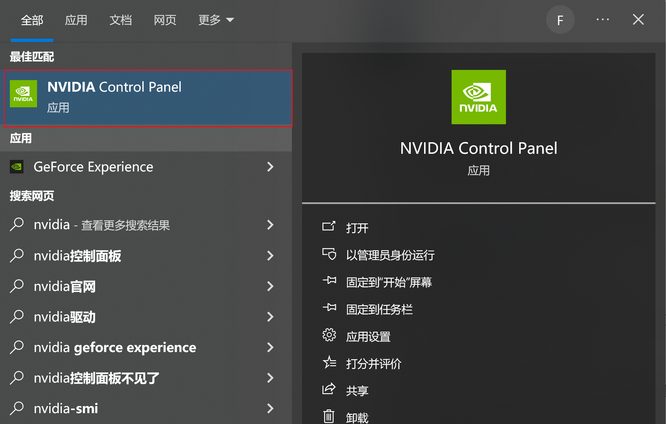Select 'nvidia驱动' web suggestion

146,317
